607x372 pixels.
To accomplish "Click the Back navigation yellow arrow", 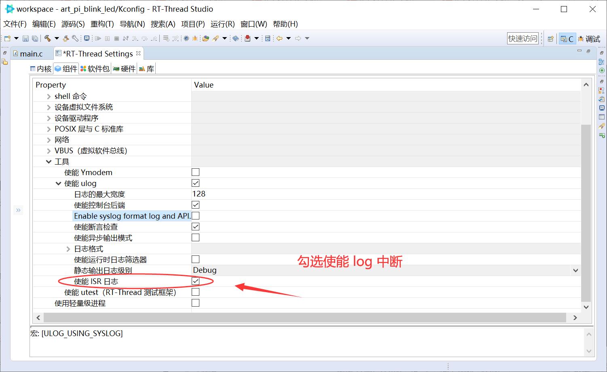I will tap(279, 38).
